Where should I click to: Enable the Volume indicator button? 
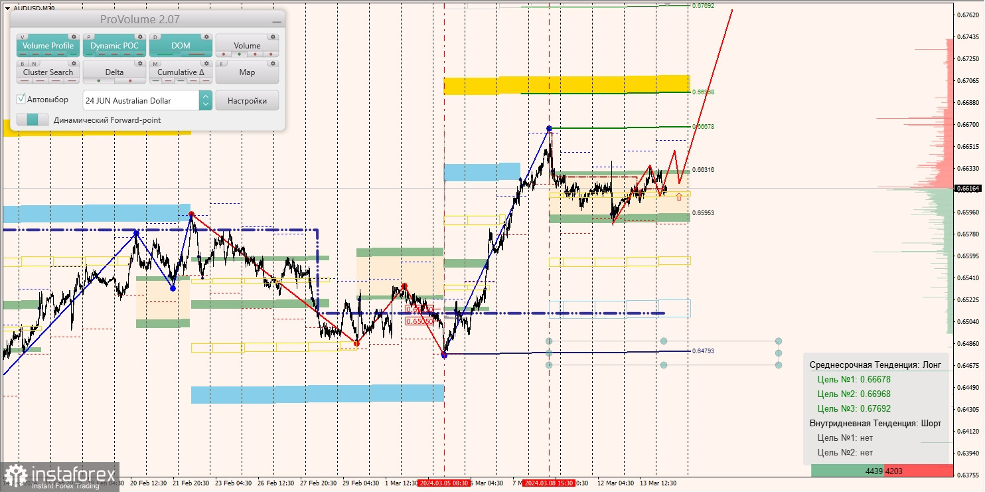[x=247, y=45]
